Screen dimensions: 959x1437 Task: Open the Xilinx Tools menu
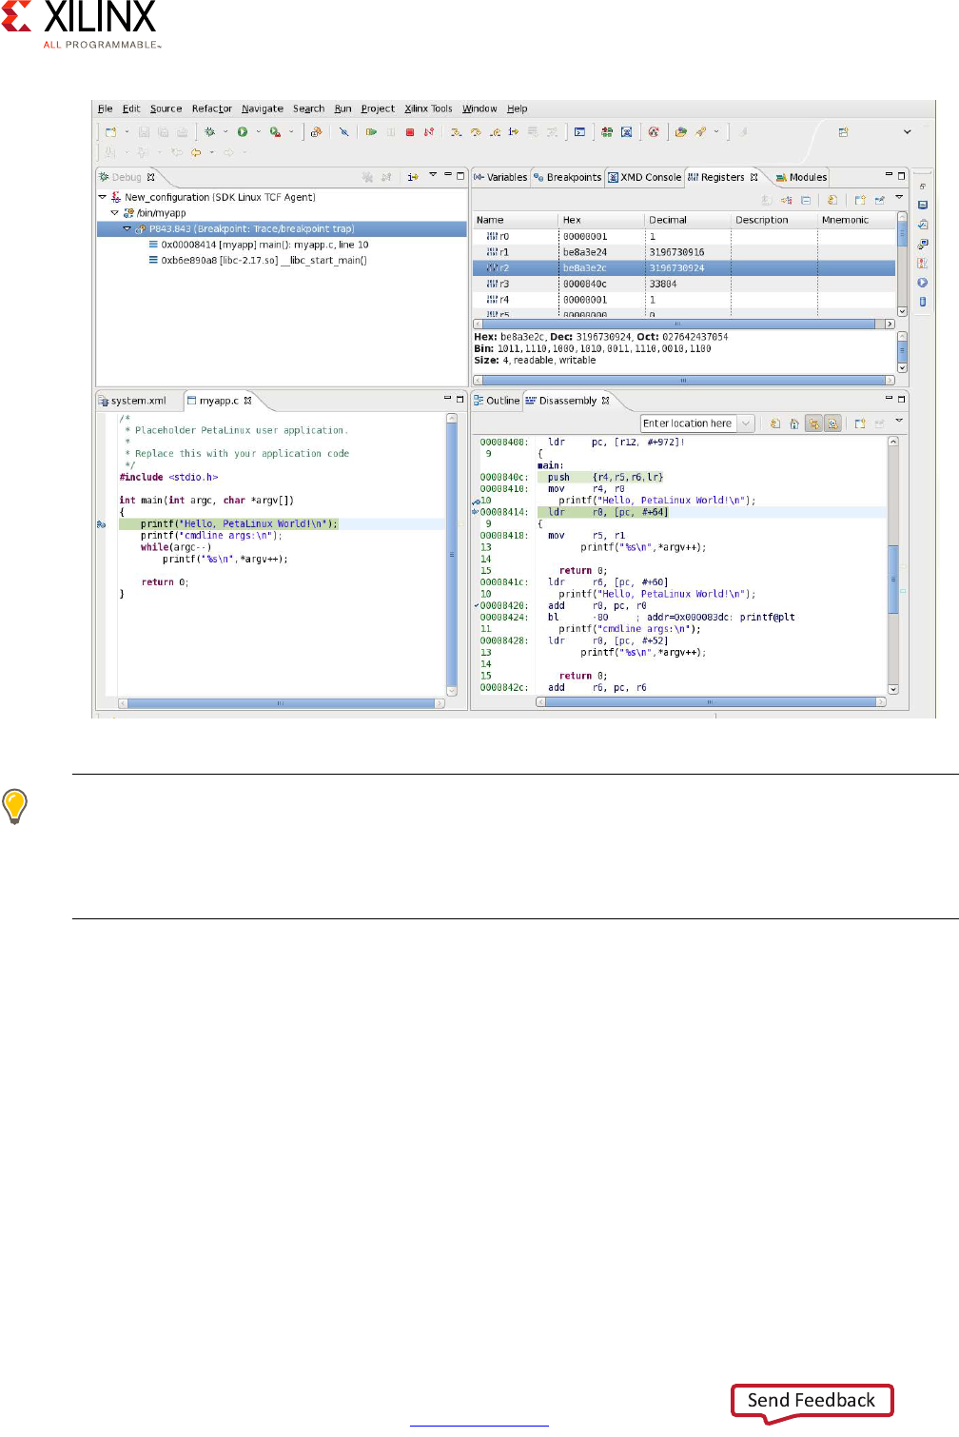[428, 108]
